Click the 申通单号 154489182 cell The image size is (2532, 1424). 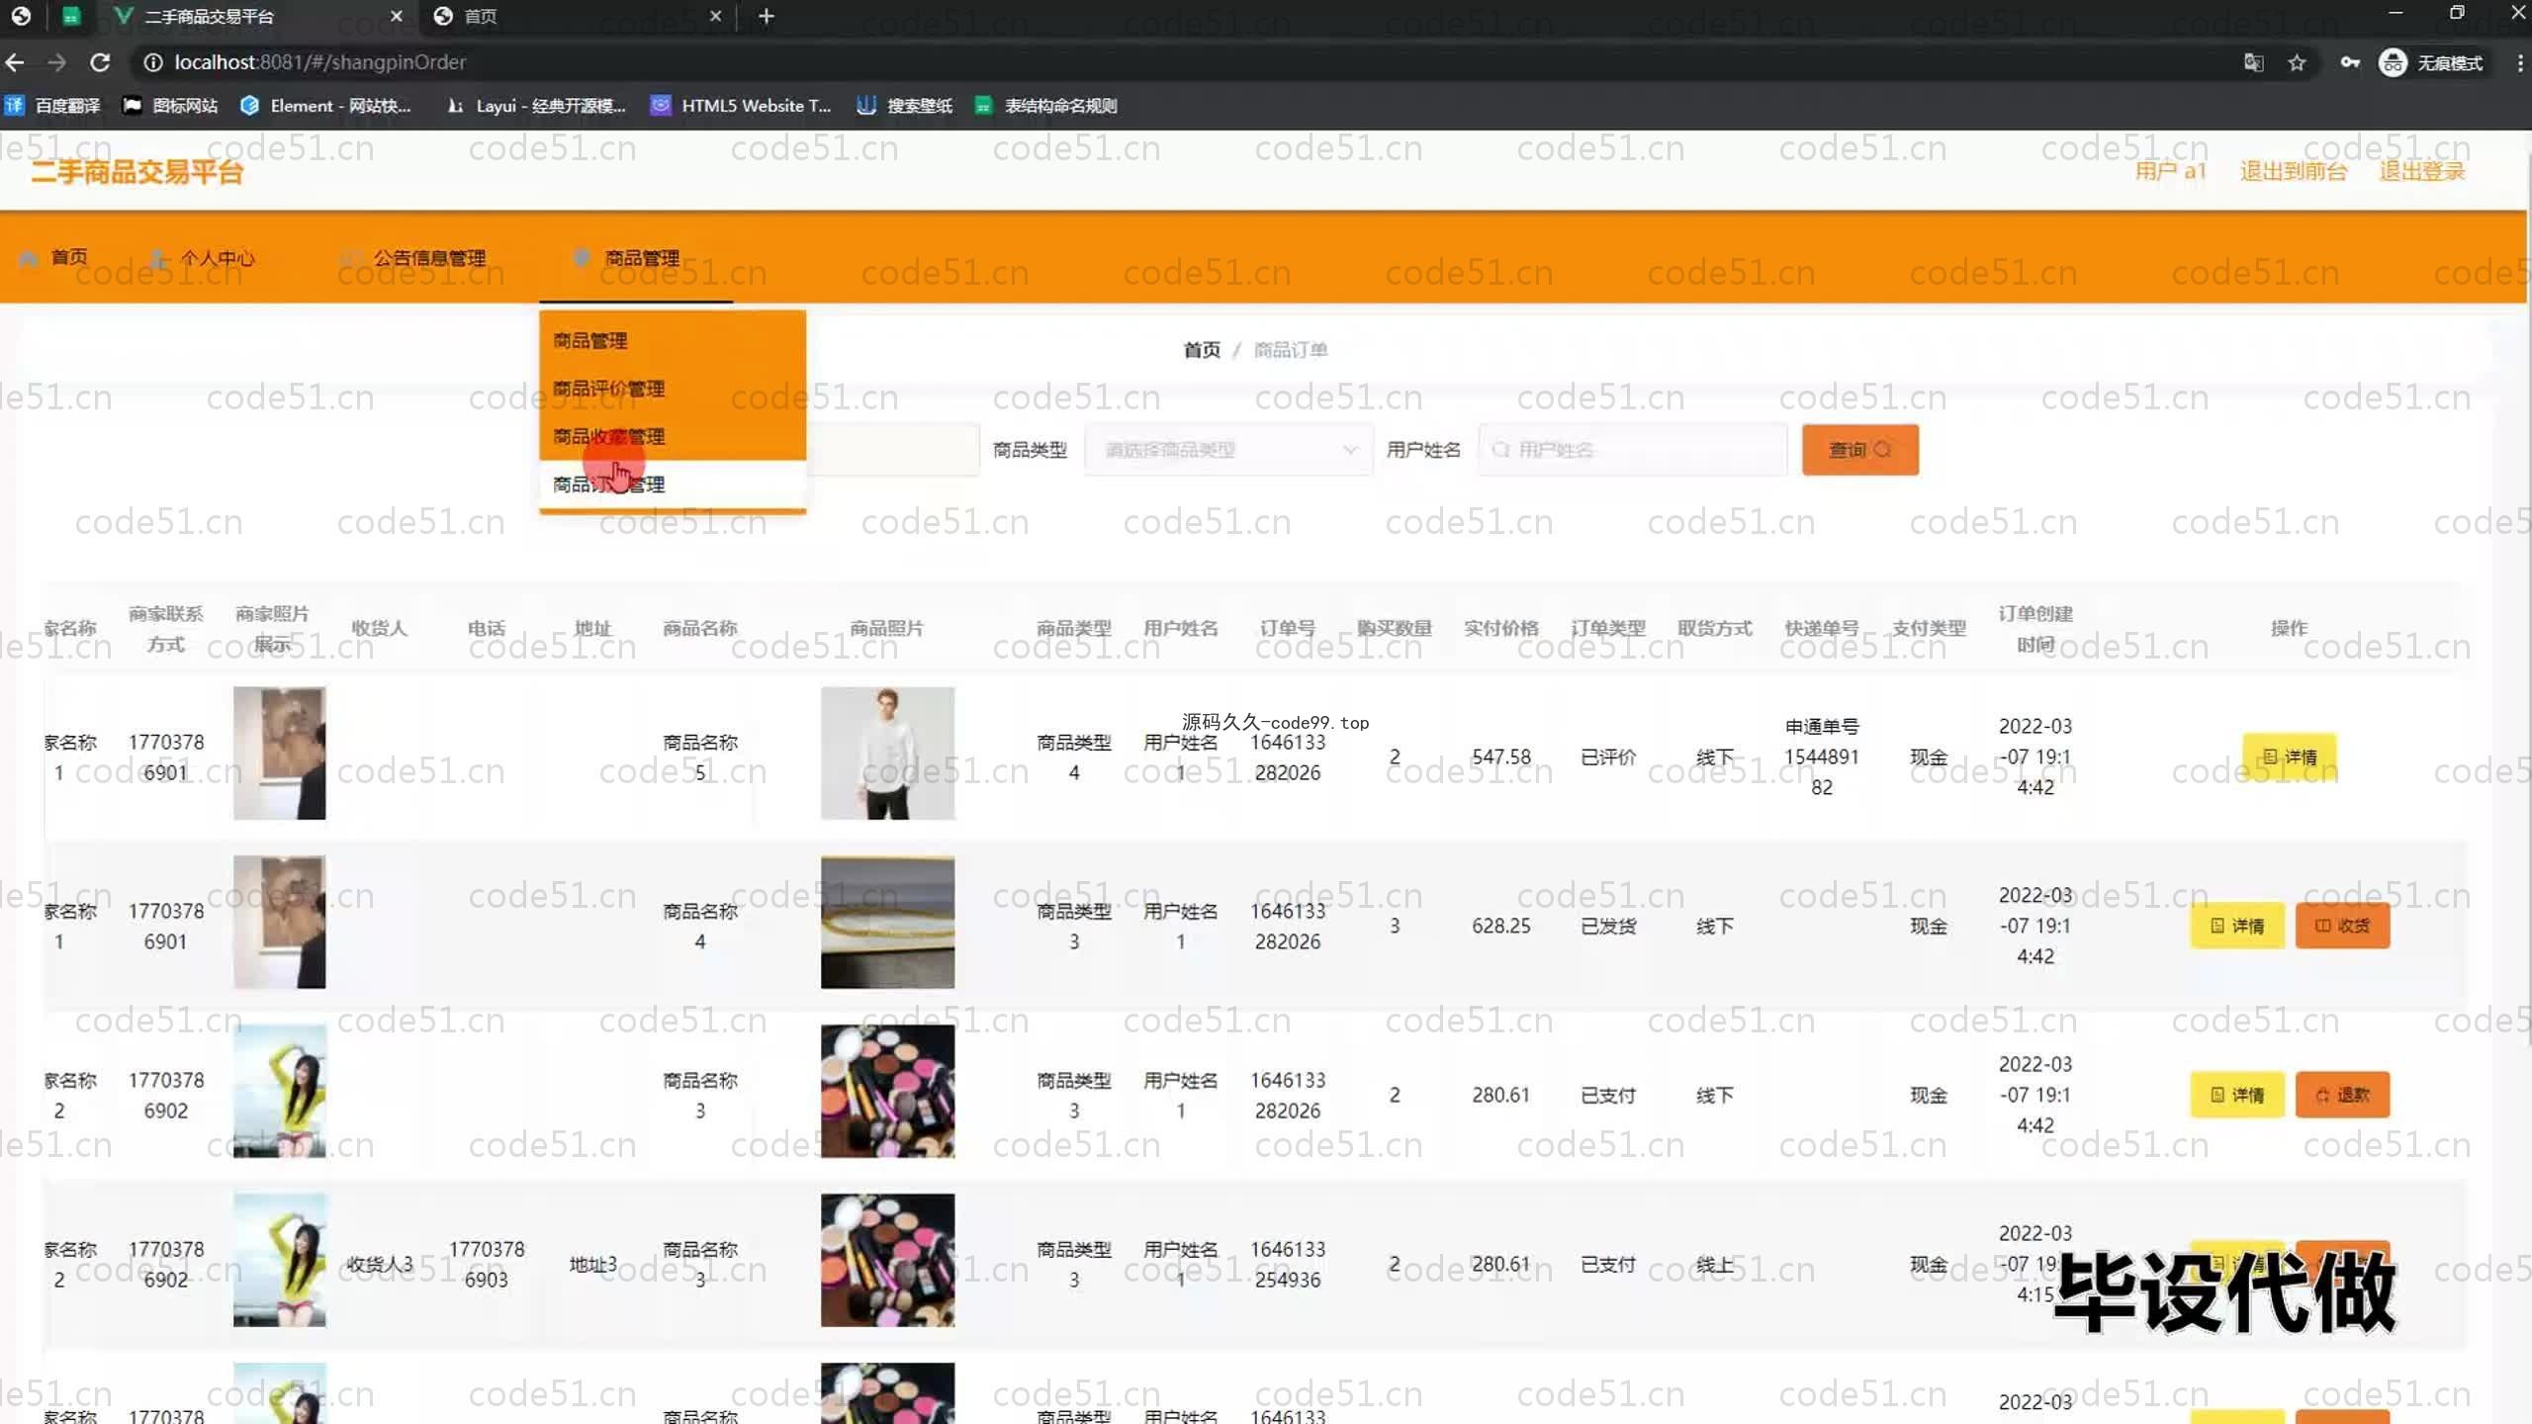(x=1822, y=757)
